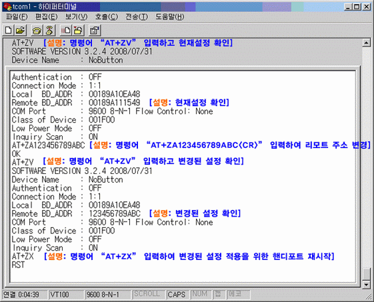This screenshot has width=374, height=302.
Task: Close the HyperTerminal window
Action: point(367,7)
